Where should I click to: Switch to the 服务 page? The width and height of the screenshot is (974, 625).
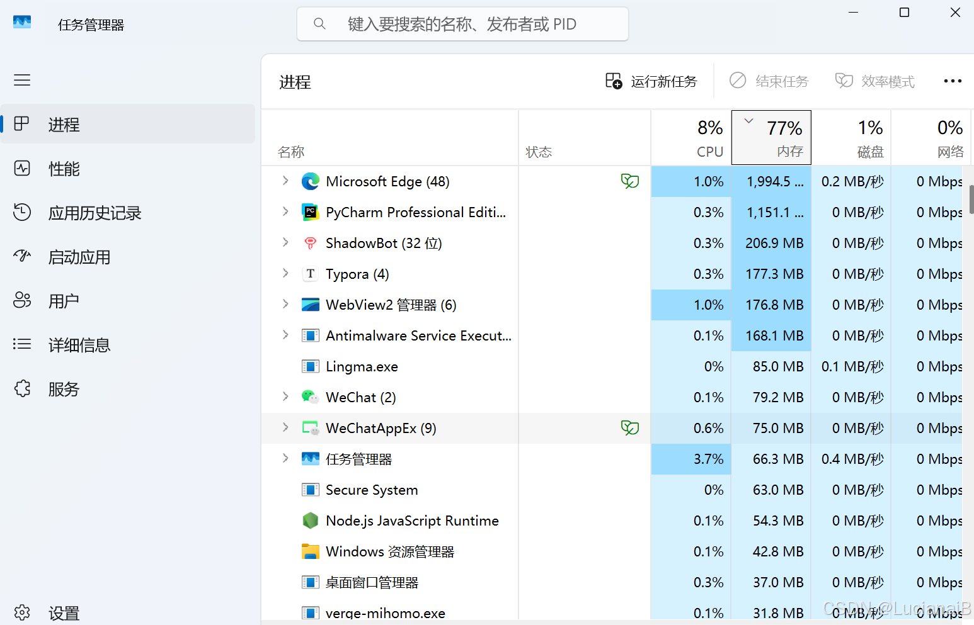pyautogui.click(x=128, y=388)
